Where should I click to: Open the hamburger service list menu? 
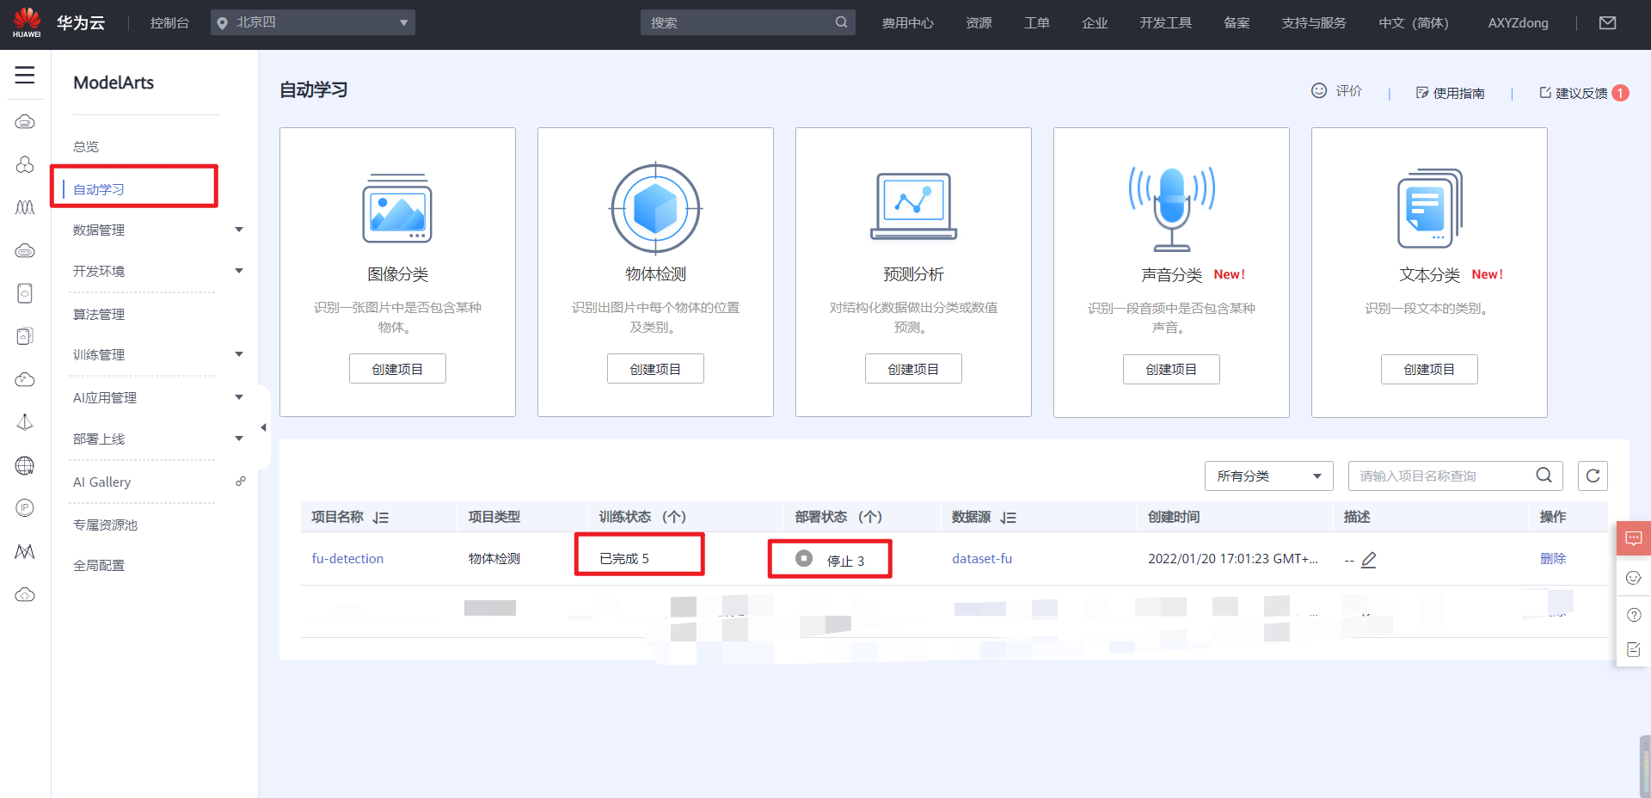click(x=25, y=75)
